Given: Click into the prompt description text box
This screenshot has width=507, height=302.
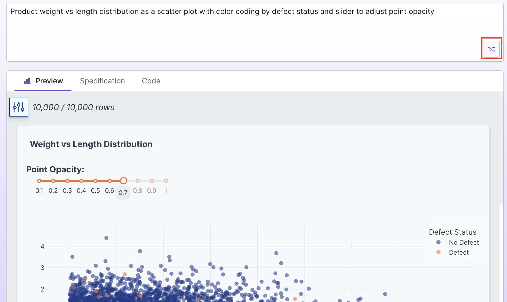Looking at the screenshot, I should [x=237, y=29].
